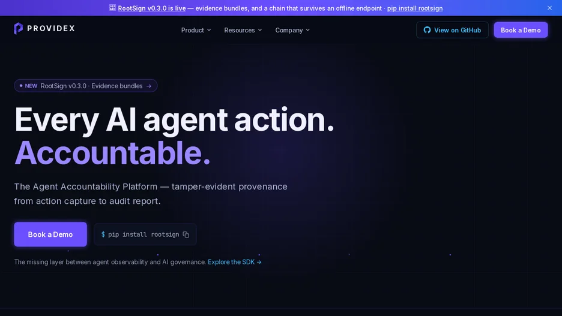Click the 'Accountable.' heading text
Viewport: 562px width, 316px height.
pos(112,153)
